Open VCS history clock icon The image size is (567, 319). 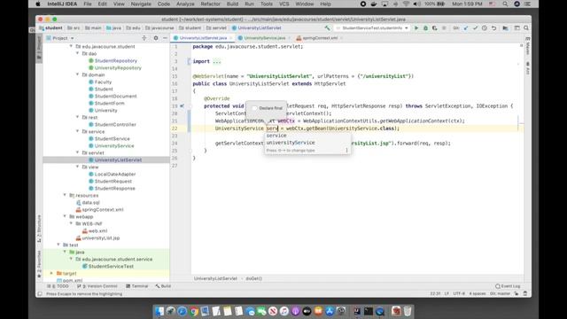click(485, 27)
